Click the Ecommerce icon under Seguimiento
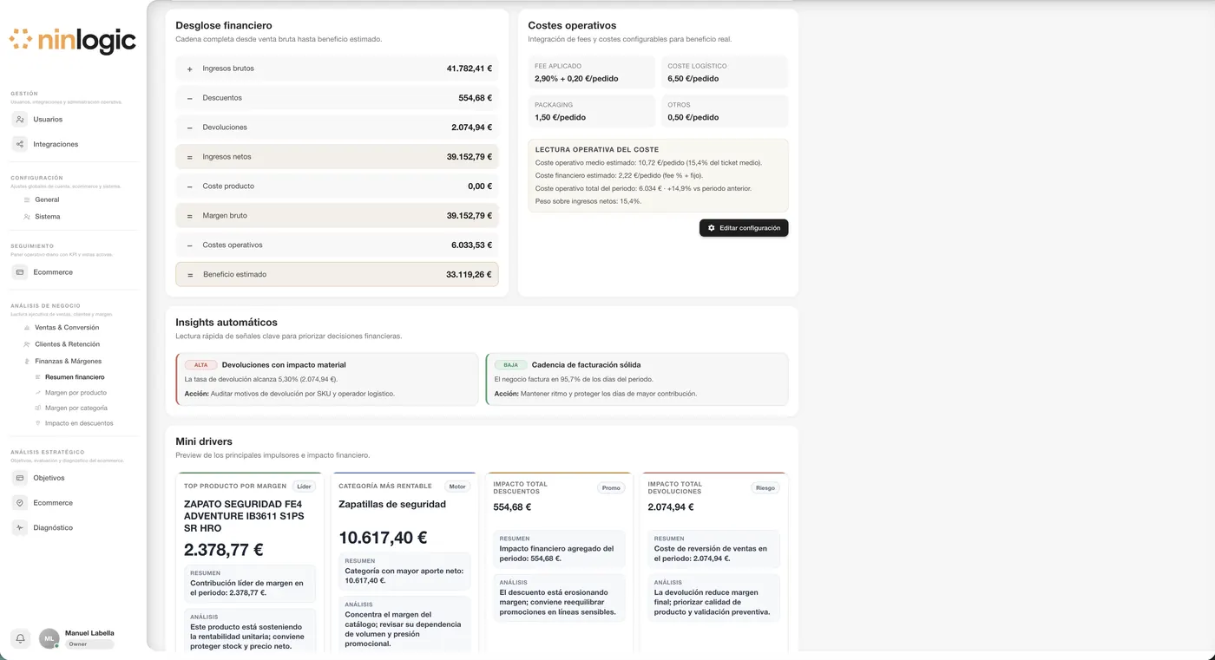Screen dimensions: 1215x660 pos(20,272)
